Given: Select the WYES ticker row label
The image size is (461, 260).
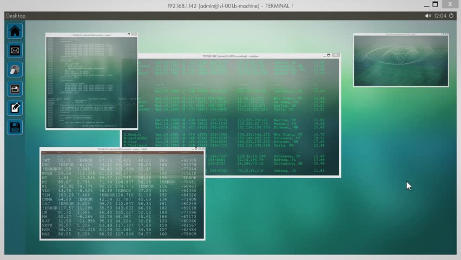Looking at the screenshot, I should tap(47, 173).
